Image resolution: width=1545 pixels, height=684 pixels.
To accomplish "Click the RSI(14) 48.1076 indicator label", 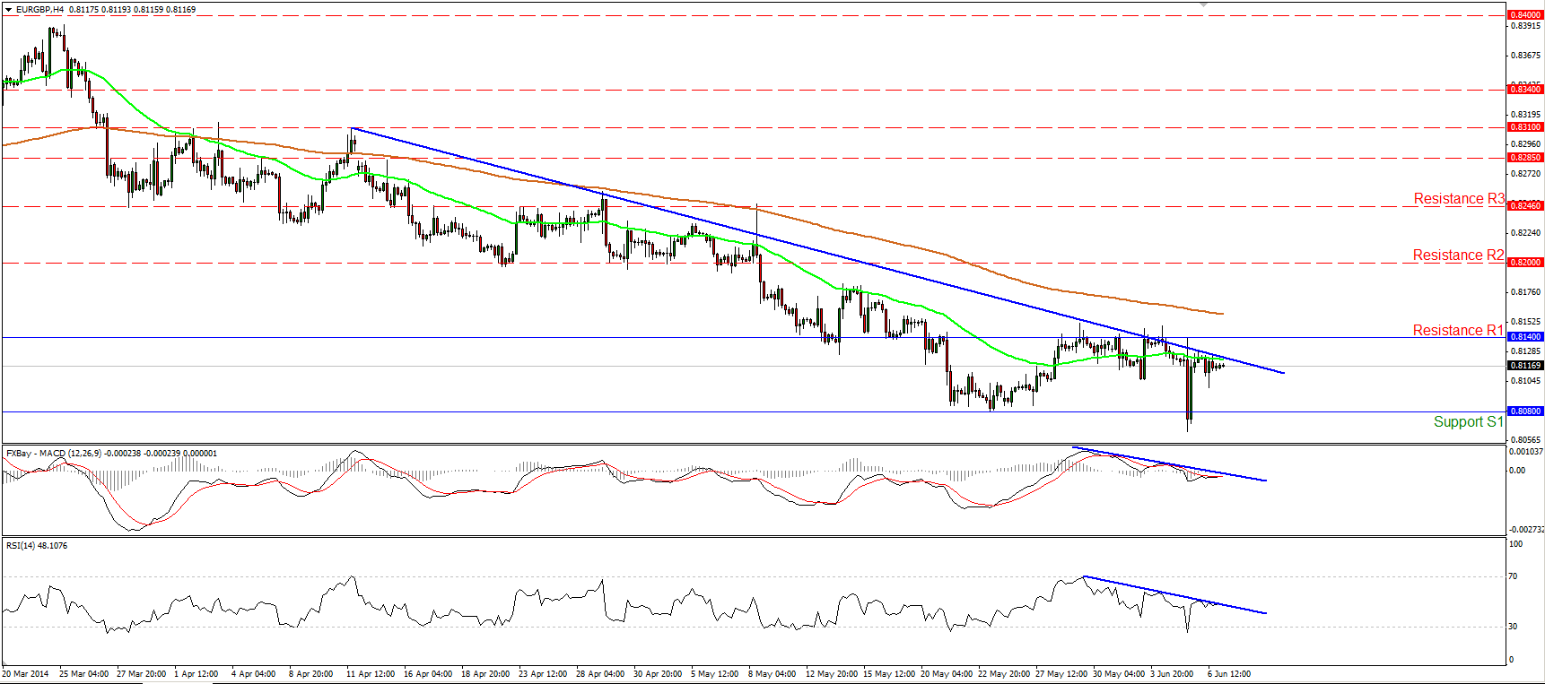I will (37, 546).
